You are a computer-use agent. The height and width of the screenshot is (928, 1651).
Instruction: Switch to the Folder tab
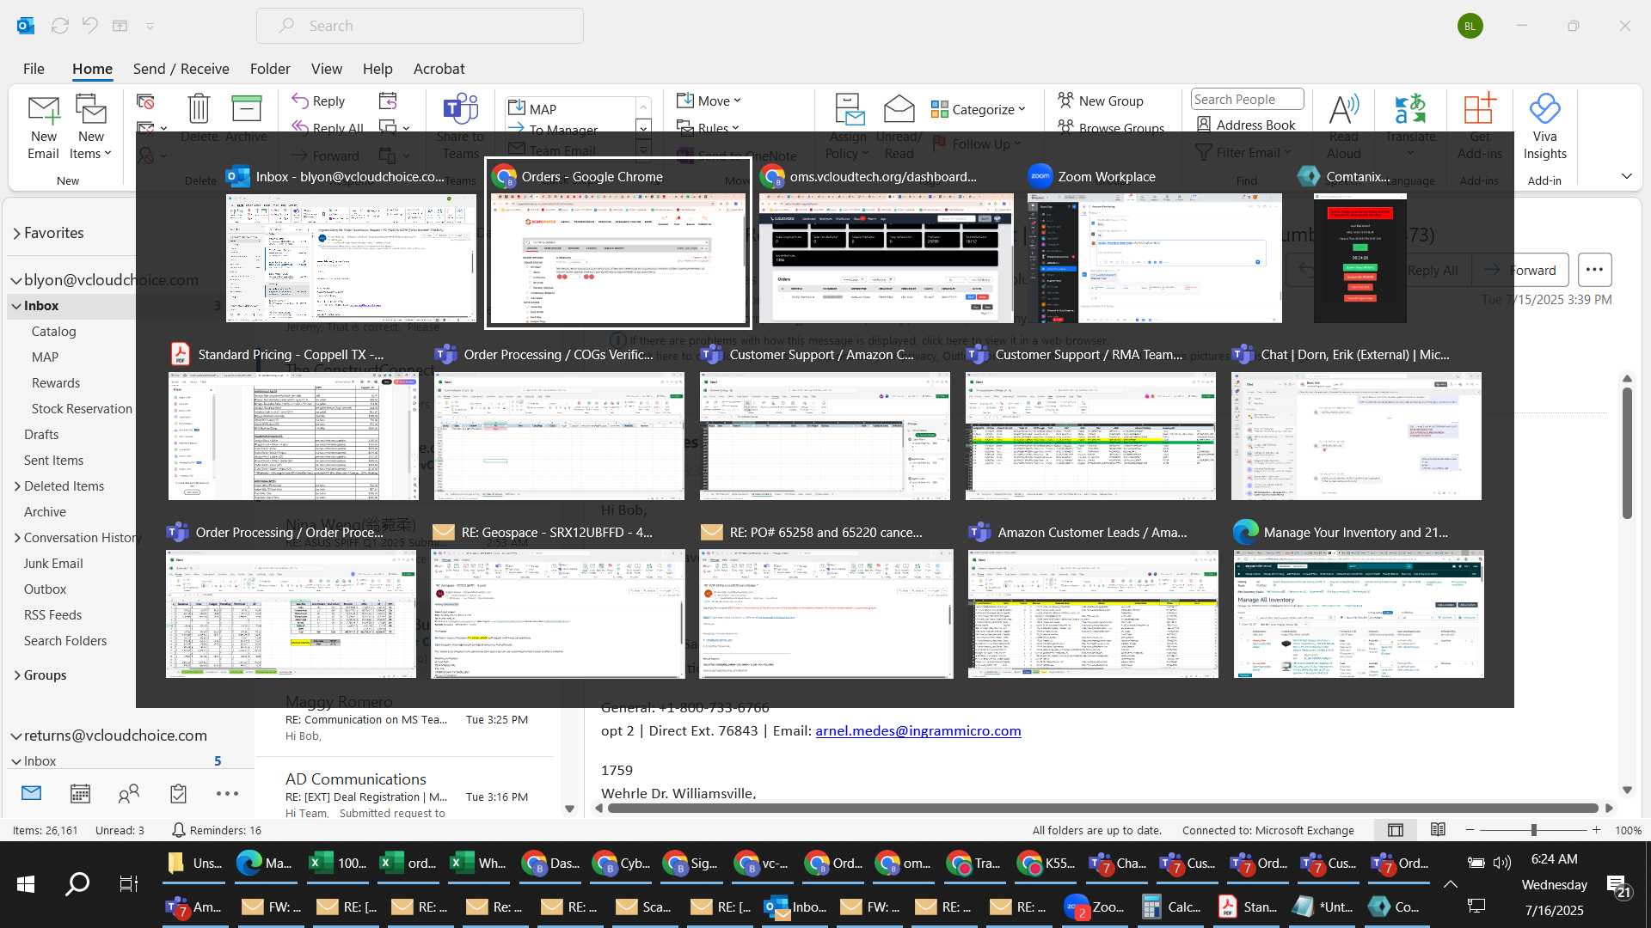tap(270, 69)
